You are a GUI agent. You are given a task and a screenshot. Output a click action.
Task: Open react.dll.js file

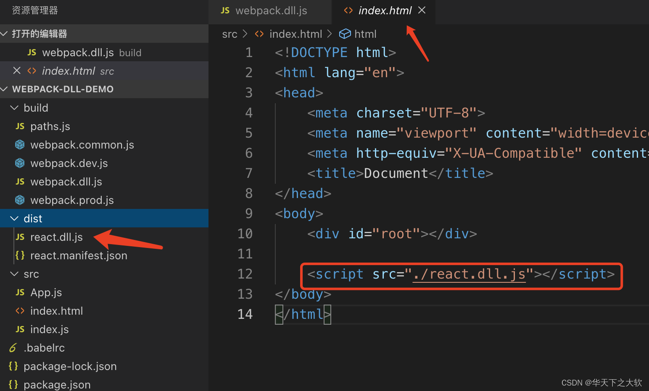pos(104,237)
